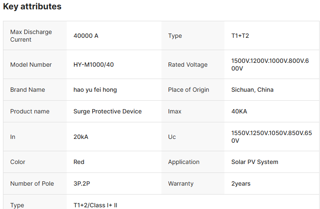Screen dimensions: 320x209
Task: Select the 3P.2P pole value
Action: click(81, 184)
